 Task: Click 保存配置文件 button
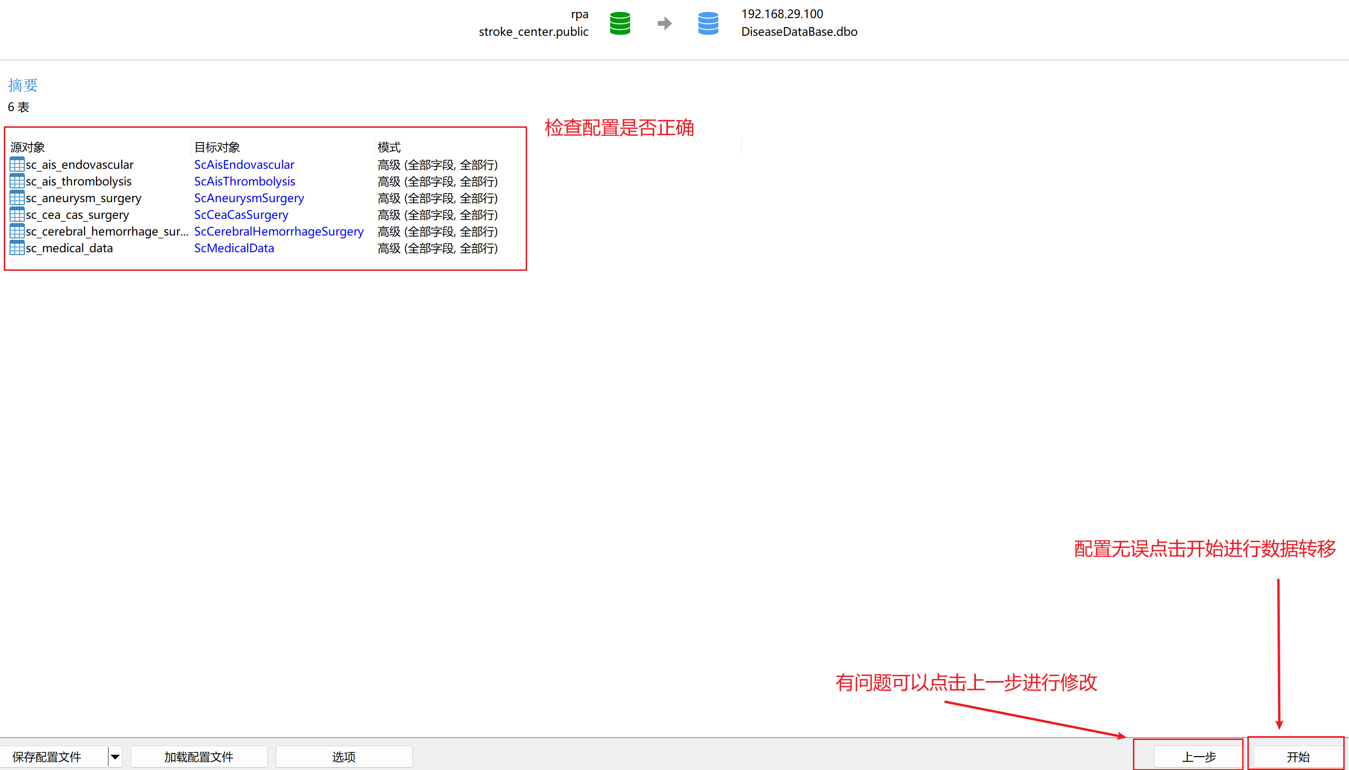click(53, 757)
